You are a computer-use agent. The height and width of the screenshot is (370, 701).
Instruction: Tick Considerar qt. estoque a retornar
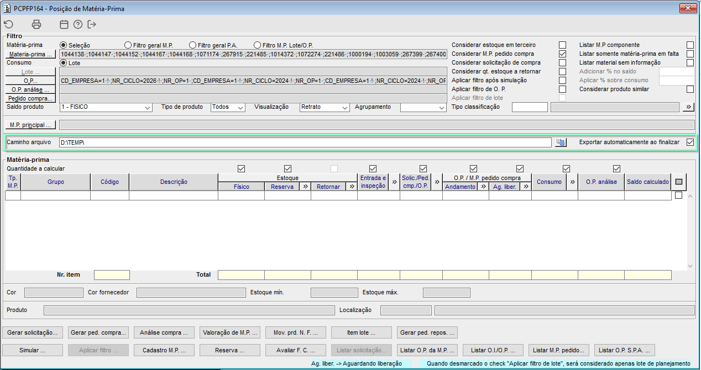[563, 71]
